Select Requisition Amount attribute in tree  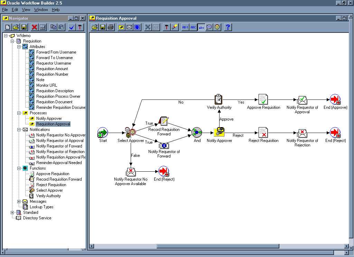[x=52, y=69]
